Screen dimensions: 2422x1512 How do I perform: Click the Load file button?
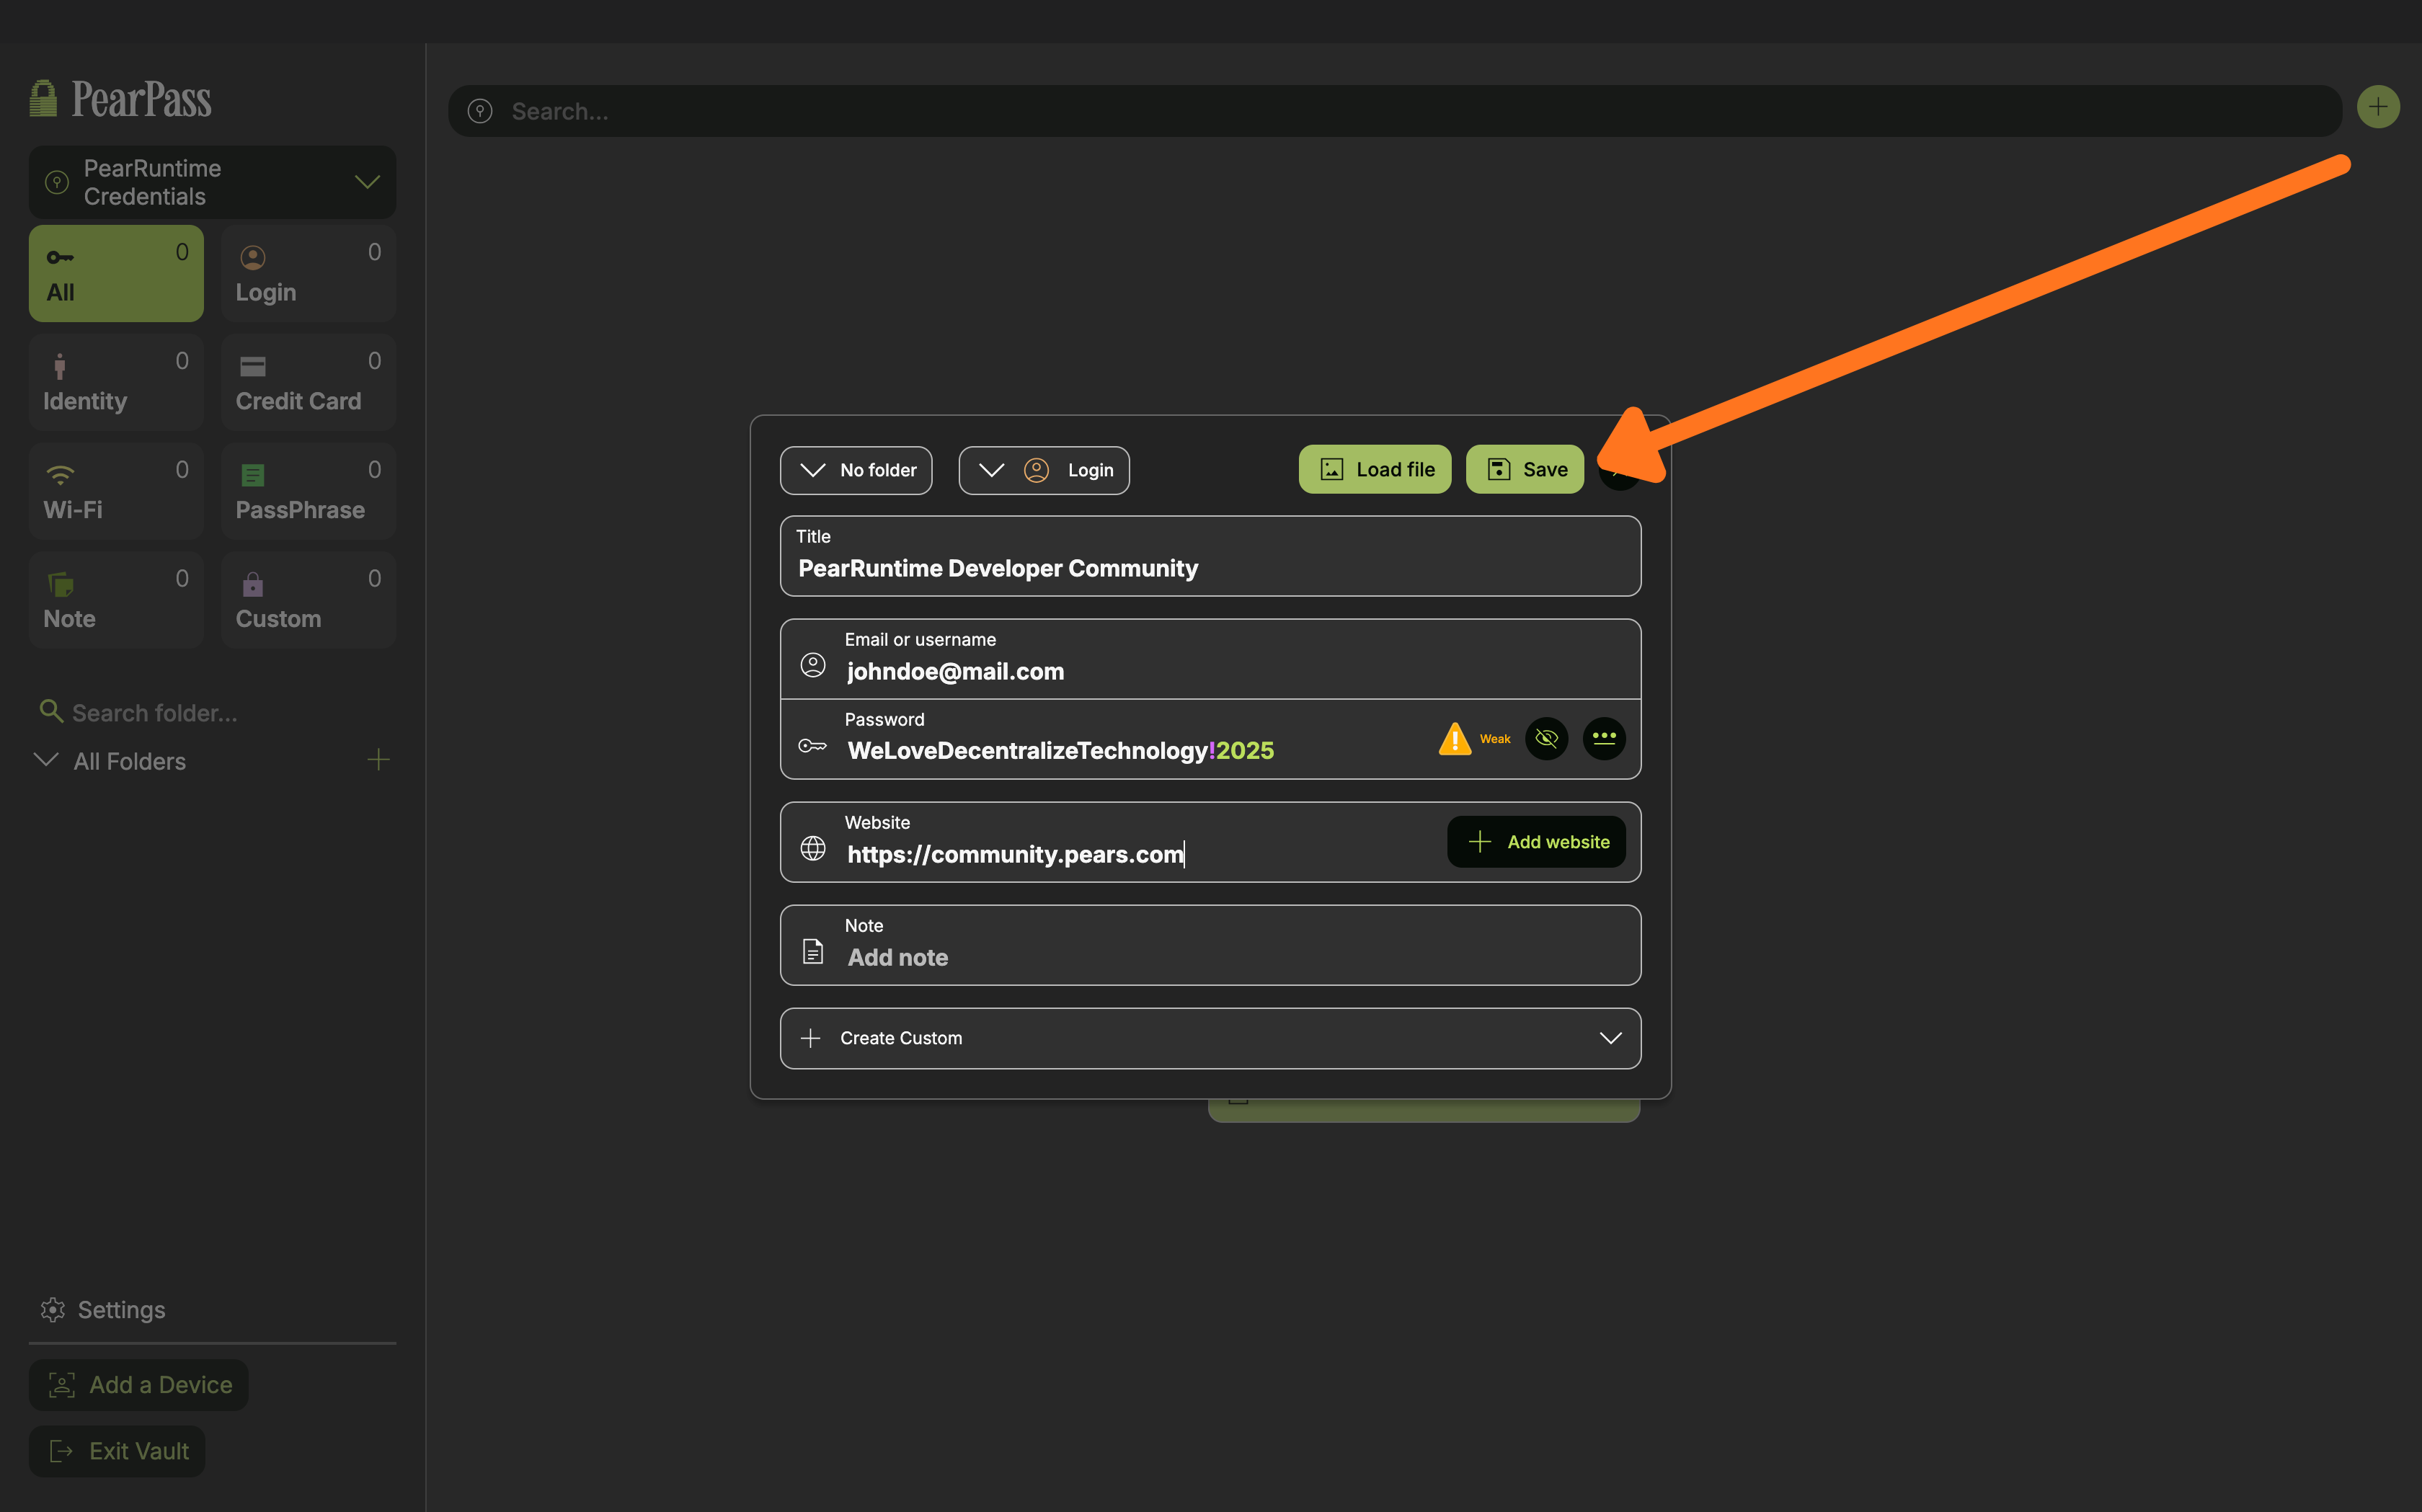1374,469
